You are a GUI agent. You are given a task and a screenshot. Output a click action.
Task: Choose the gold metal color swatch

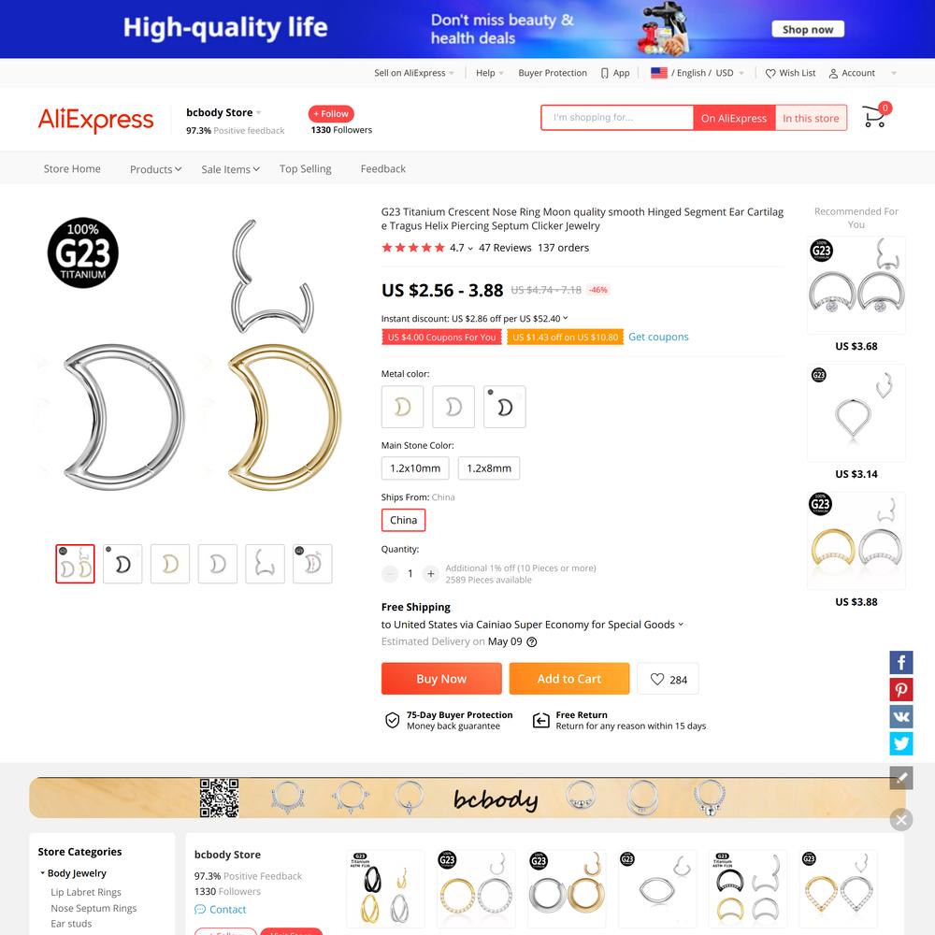(402, 407)
